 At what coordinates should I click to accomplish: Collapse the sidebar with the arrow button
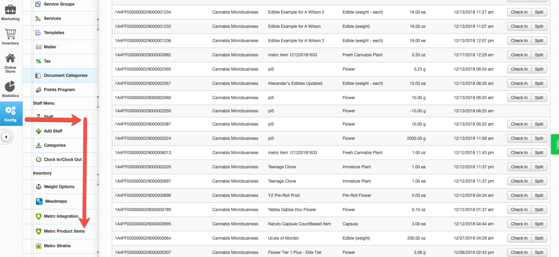(x=7, y=137)
